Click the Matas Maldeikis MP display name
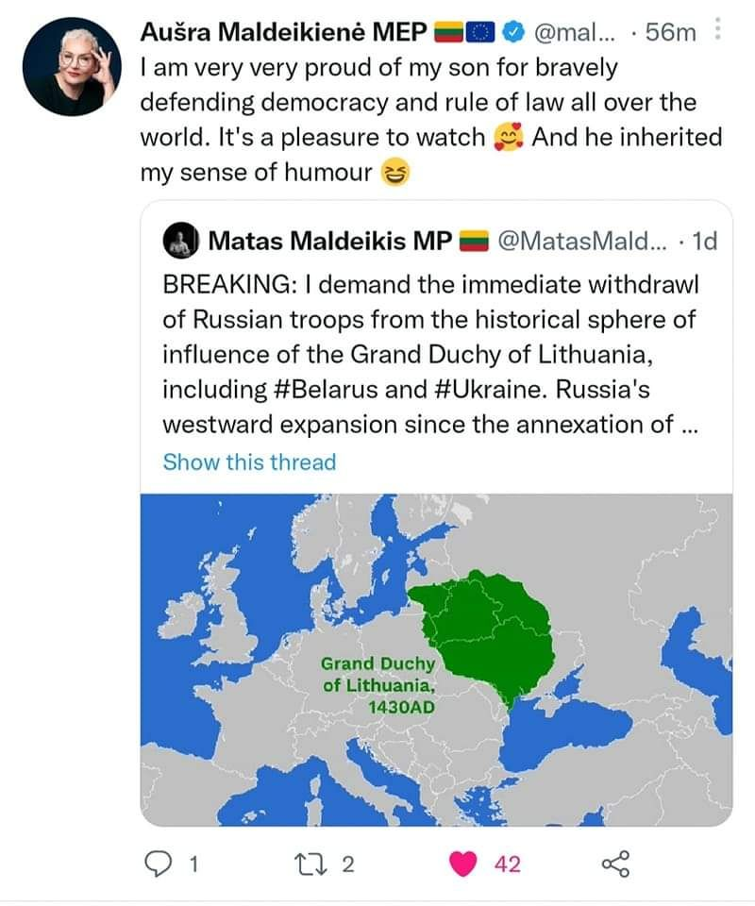 coord(330,241)
